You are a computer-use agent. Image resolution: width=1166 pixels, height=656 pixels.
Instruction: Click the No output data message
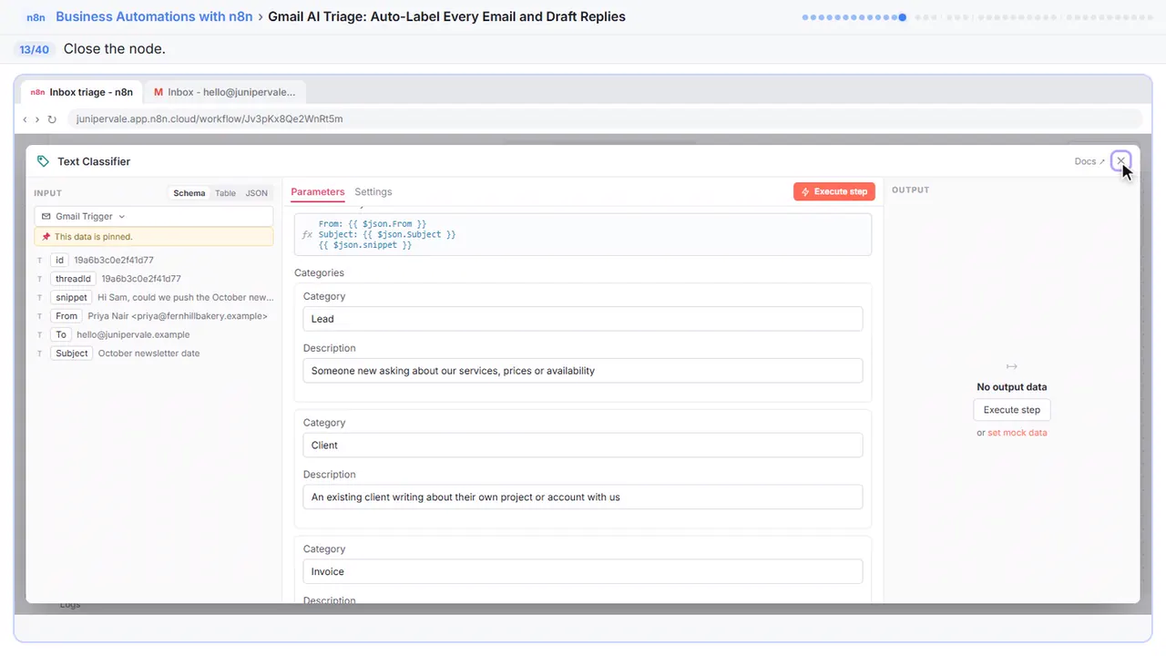(x=1012, y=387)
